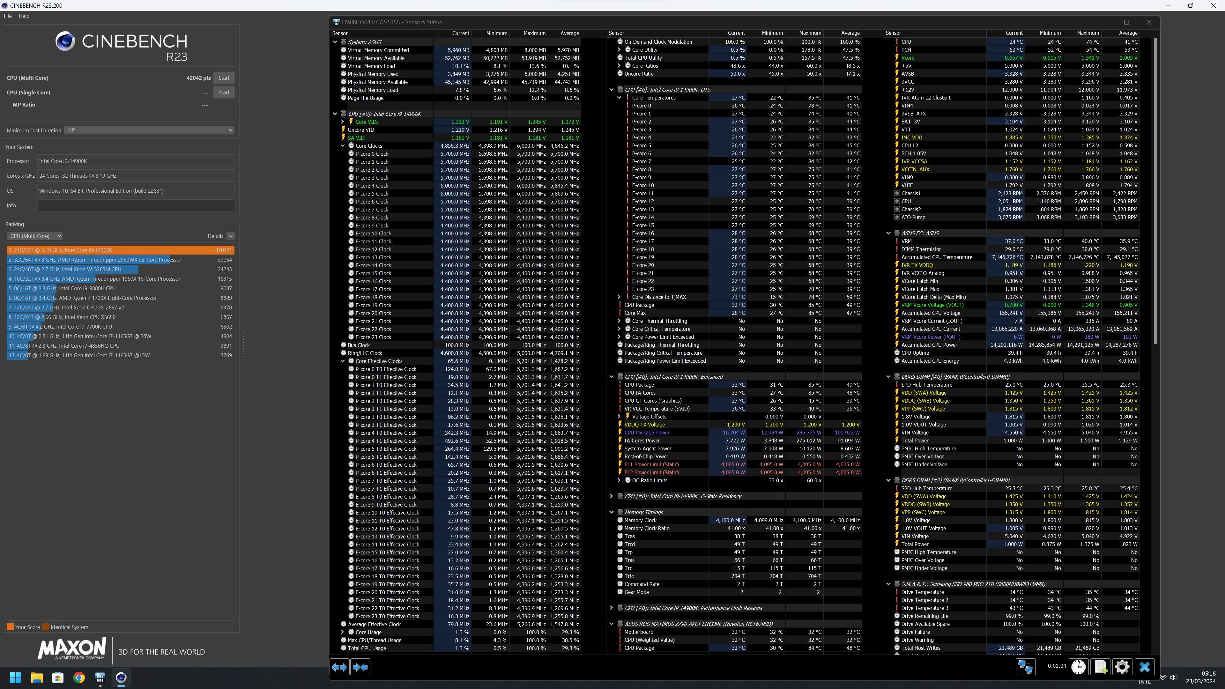
Task: Click HWiNFO reset clock timer icon
Action: 1079,667
